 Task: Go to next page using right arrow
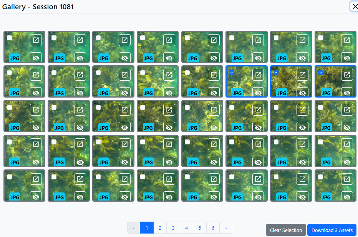pyautogui.click(x=226, y=228)
